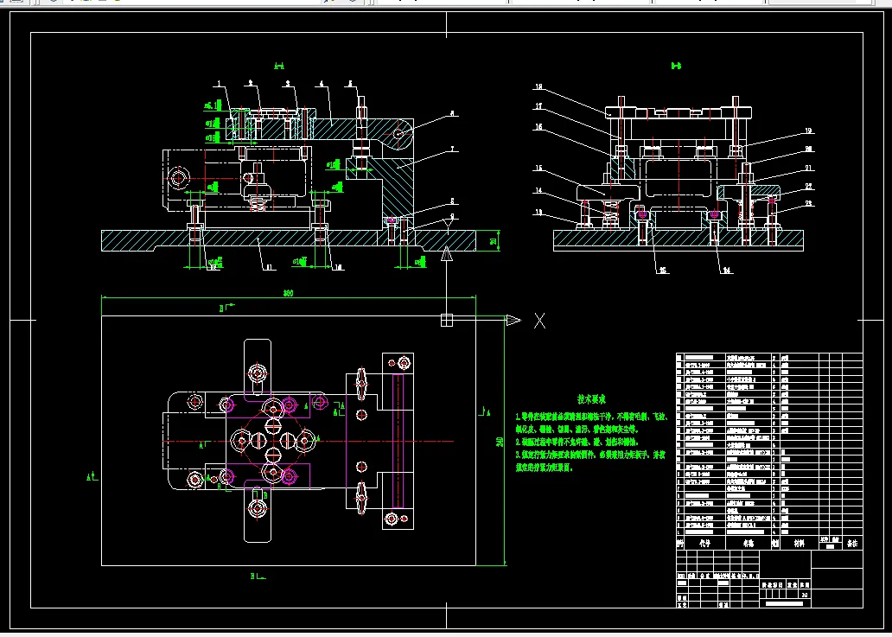Click part balloon number 15
The width and height of the screenshot is (892, 637).
tap(538, 169)
